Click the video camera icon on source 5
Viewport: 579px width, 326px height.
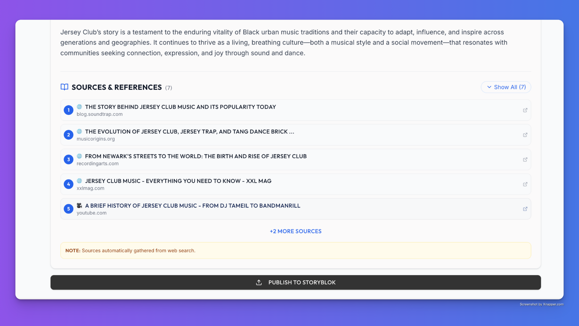[79, 206]
